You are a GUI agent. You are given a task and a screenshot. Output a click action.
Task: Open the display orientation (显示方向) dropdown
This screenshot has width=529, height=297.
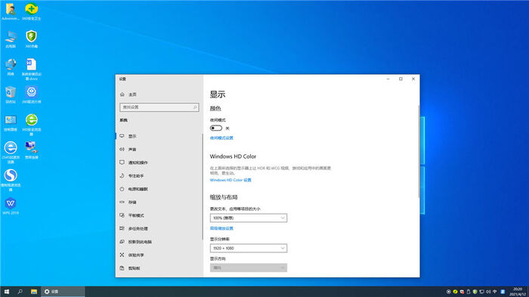click(249, 268)
